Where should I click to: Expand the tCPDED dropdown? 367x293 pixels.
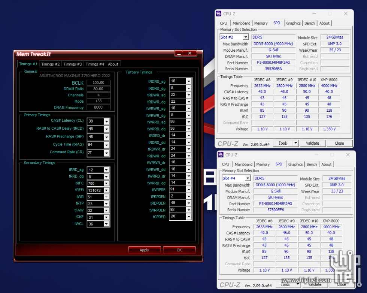189,217
